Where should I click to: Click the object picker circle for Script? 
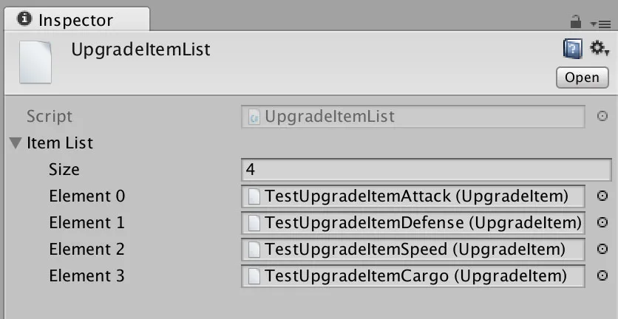tap(602, 116)
